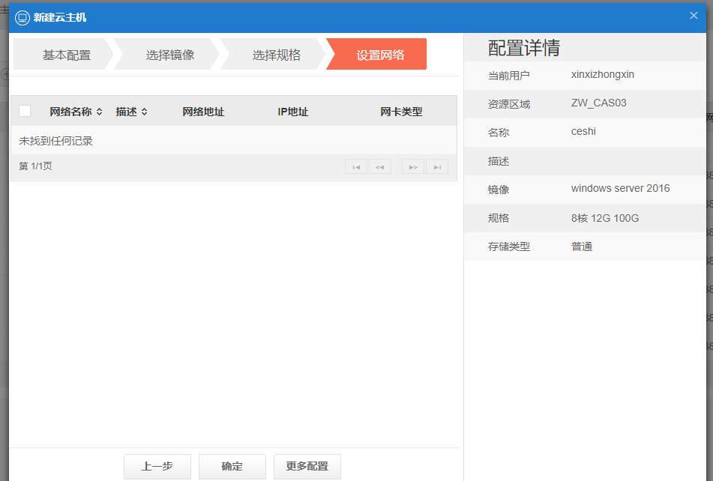Click the cloud host icon in title bar
Image resolution: width=713 pixels, height=481 pixels.
(22, 17)
